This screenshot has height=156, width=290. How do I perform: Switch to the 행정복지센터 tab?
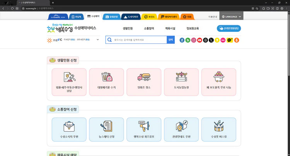point(169,17)
